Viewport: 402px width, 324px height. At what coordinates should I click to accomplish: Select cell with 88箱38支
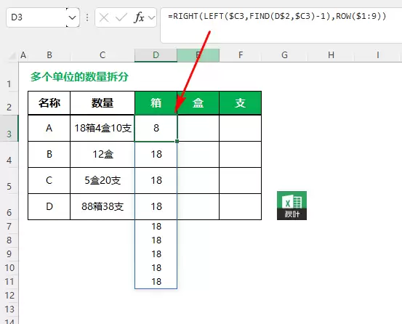[x=102, y=206]
